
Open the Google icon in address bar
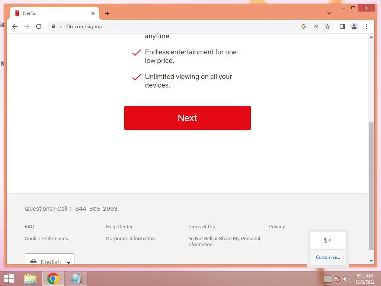pos(304,26)
